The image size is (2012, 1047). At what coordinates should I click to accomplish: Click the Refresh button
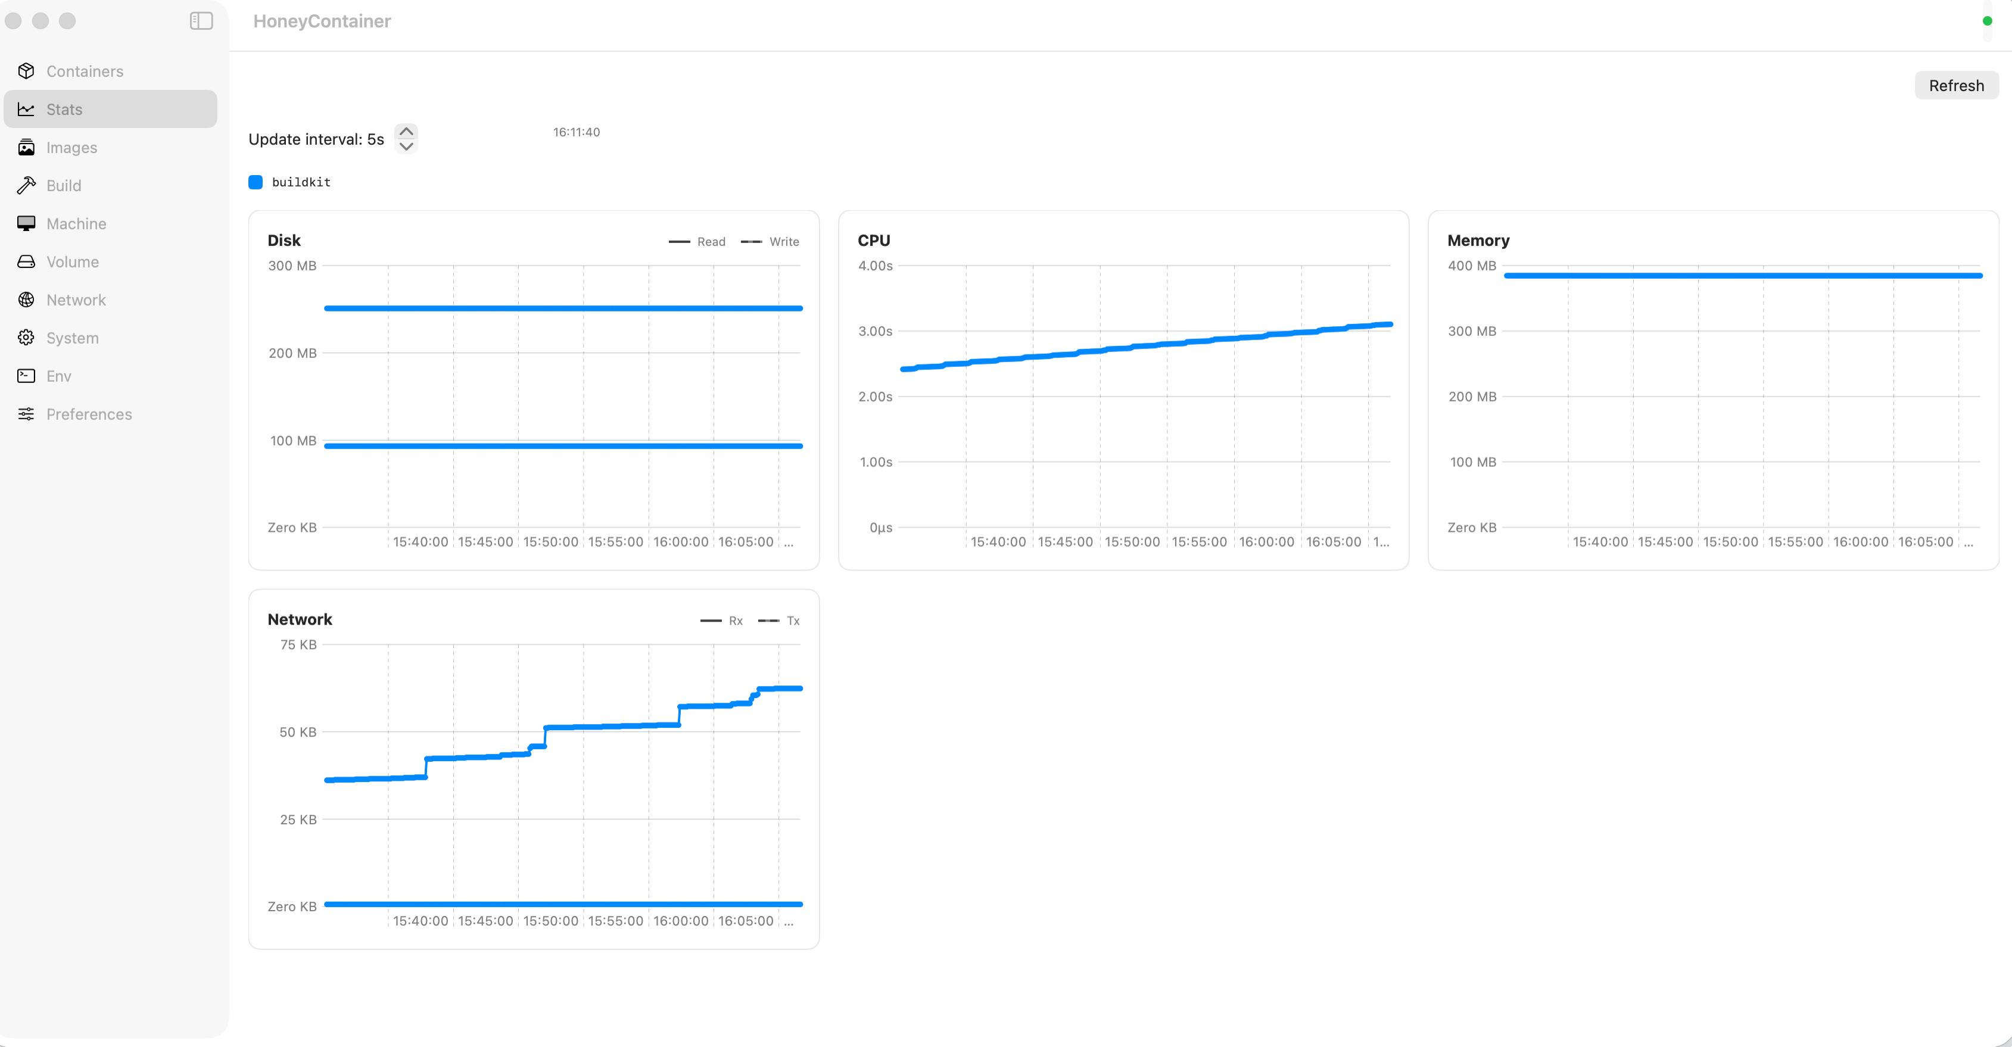(x=1956, y=86)
